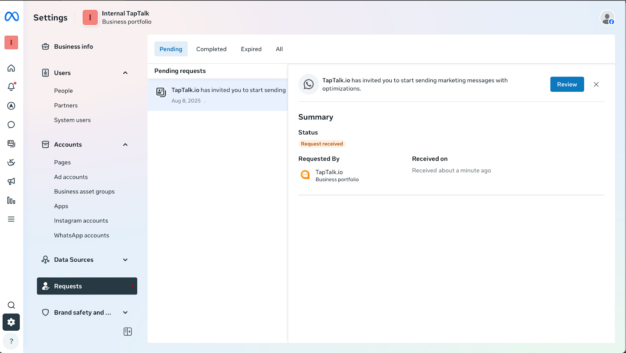
Task: Open WhatsApp accounts settings
Action: tap(82, 235)
